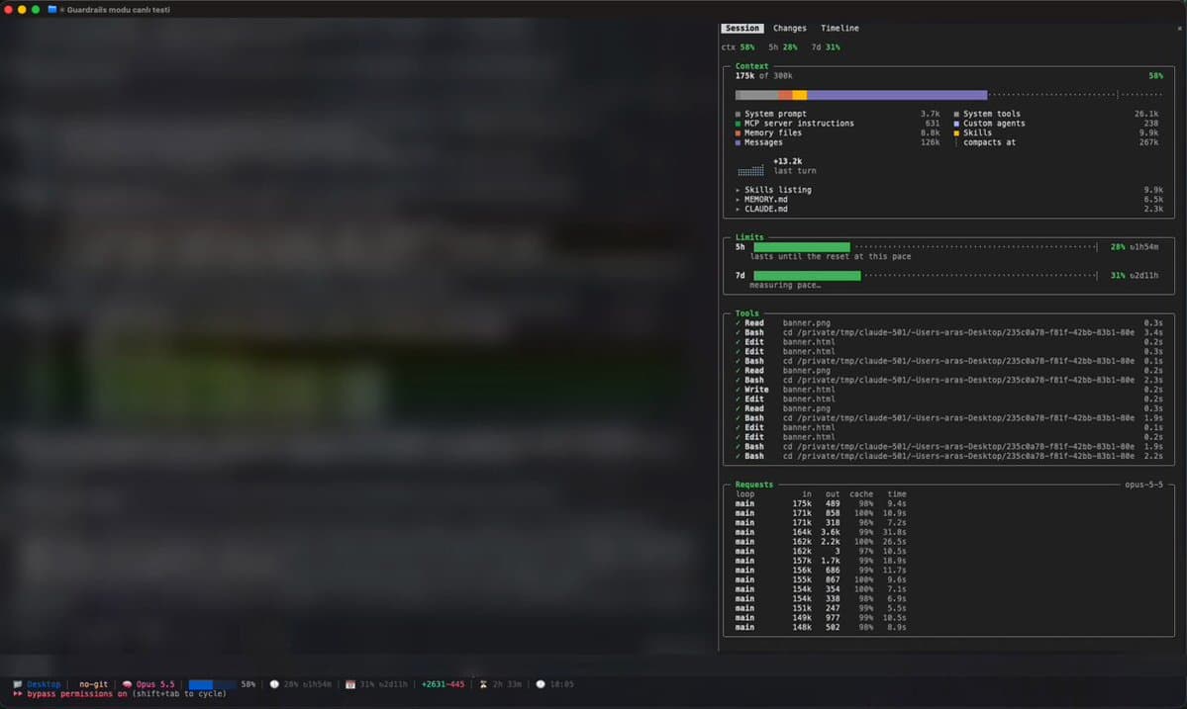Click the folder icon beside Desktop in the status line
1187x709 pixels.
click(18, 685)
